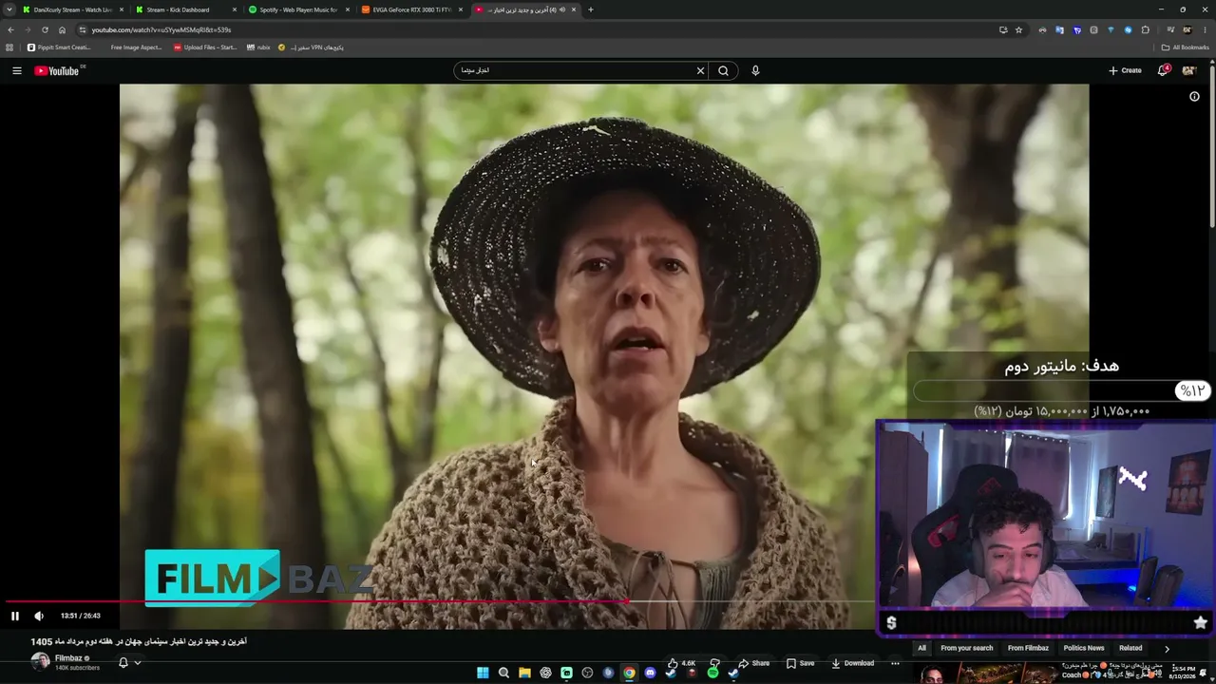This screenshot has width=1216, height=684.
Task: Seek in the red video progress bar
Action: pos(439,601)
